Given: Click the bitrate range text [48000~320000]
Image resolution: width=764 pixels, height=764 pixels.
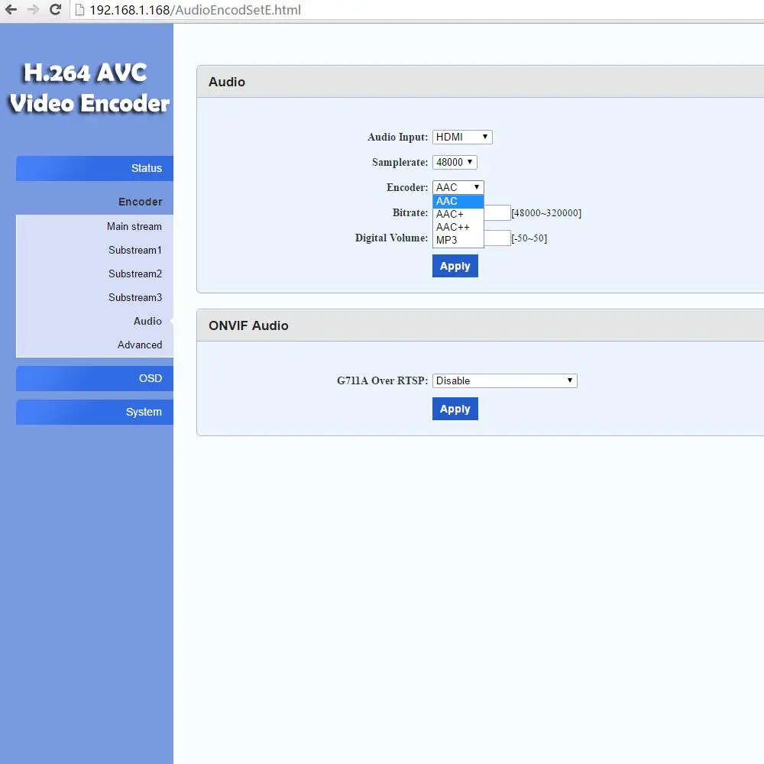Looking at the screenshot, I should click(x=545, y=213).
